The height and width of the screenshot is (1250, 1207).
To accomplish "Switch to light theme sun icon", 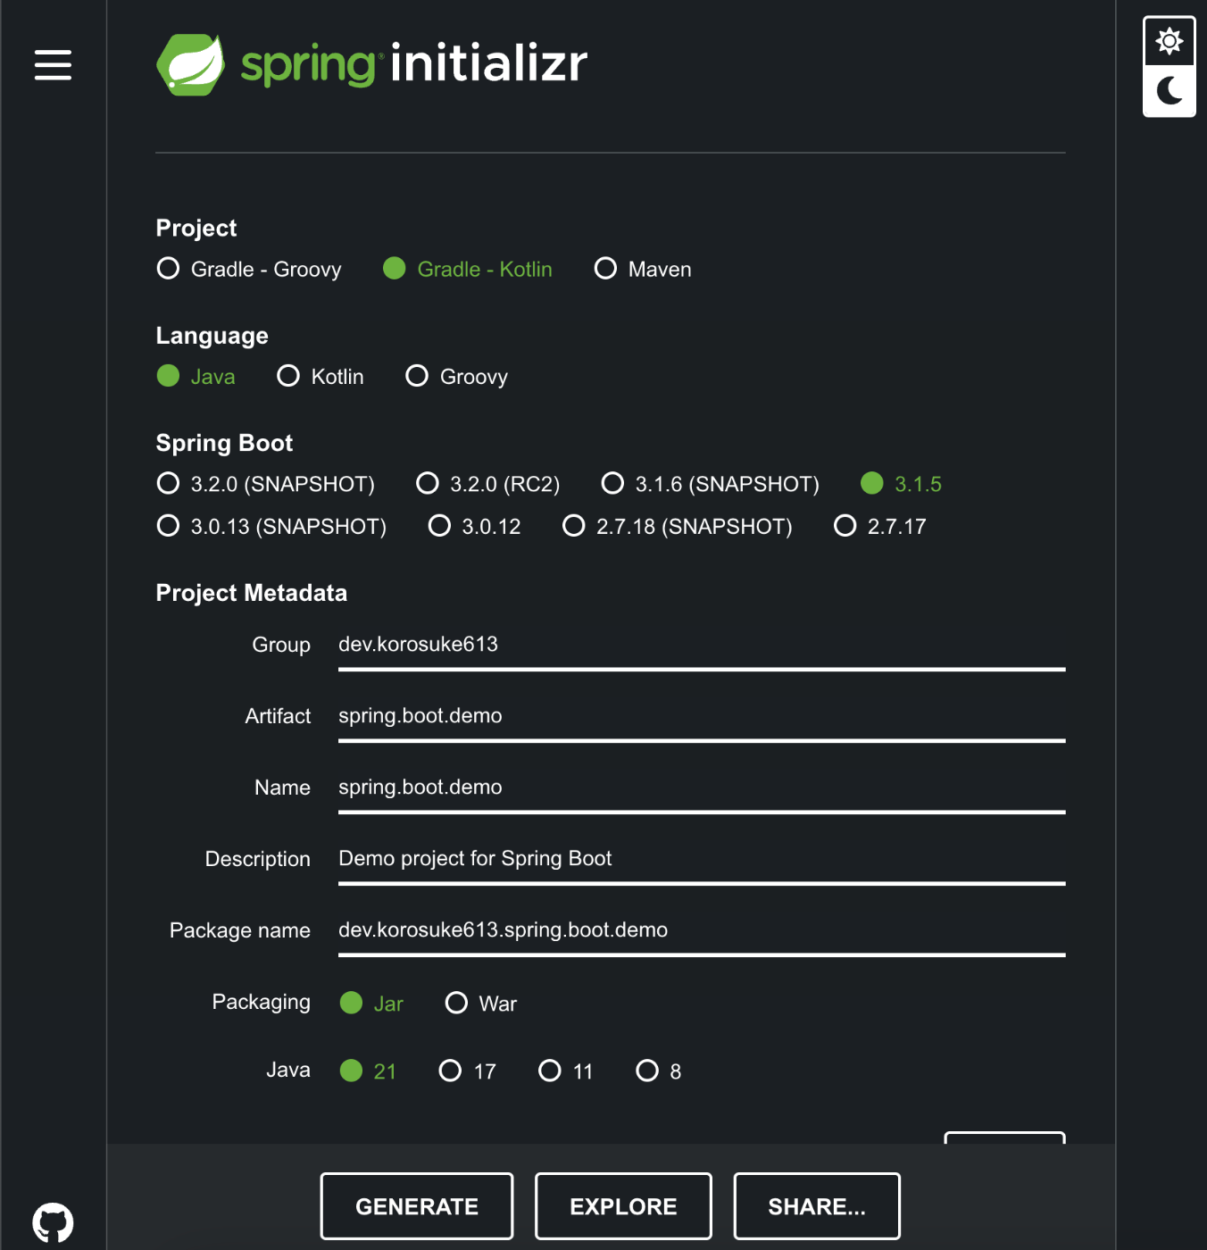I will pos(1169,41).
